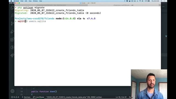Open the Shell menu
The height and width of the screenshot is (99, 176).
(x=22, y=1)
